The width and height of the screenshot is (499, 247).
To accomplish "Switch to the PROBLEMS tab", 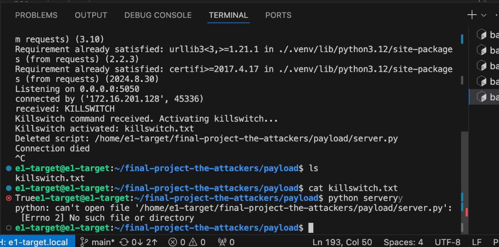I will point(36,15).
